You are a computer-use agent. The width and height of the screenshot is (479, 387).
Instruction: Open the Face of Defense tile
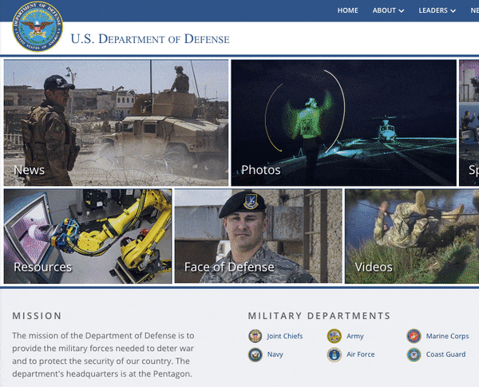258,235
